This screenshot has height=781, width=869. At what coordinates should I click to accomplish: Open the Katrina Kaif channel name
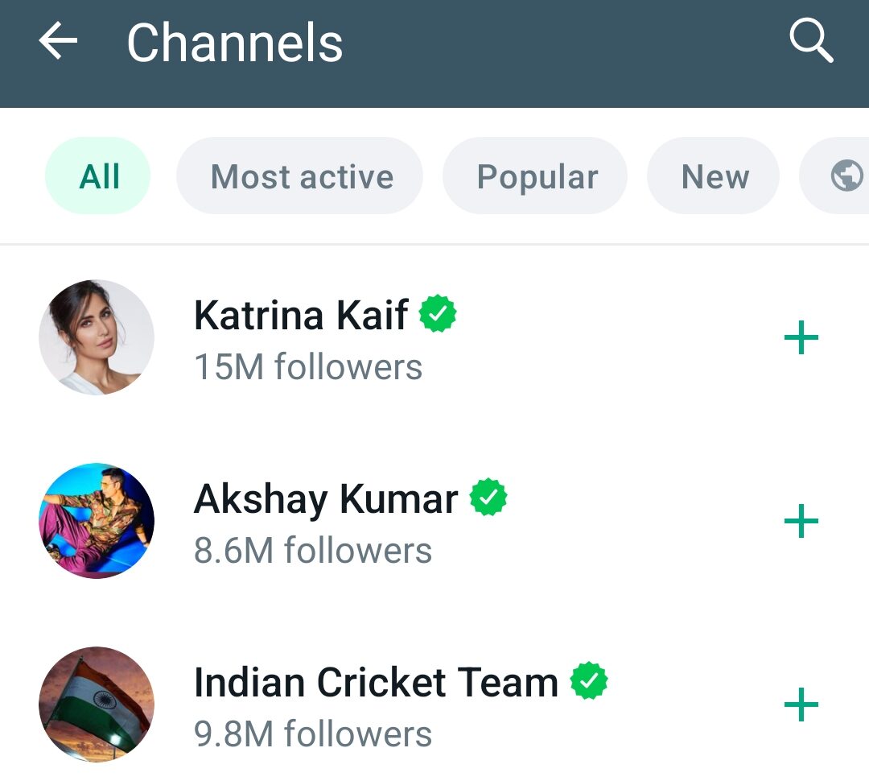301,315
